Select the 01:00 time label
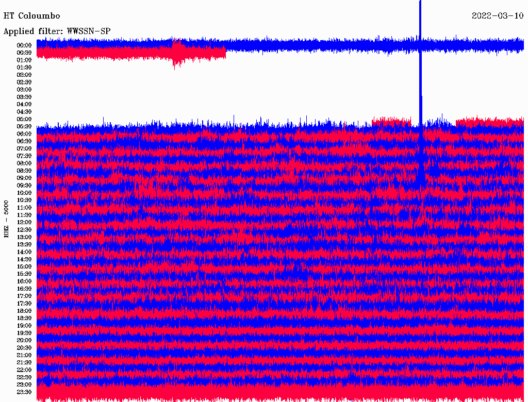The width and height of the screenshot is (528, 402). click(x=24, y=60)
